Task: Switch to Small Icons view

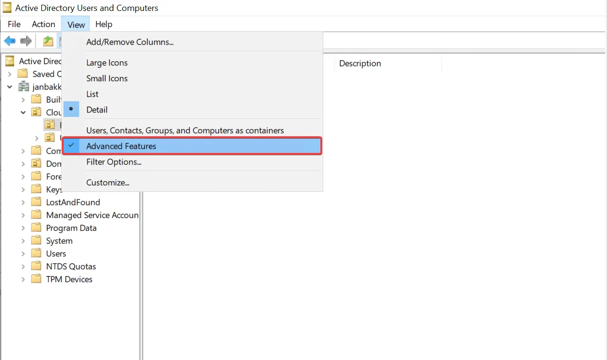Action: click(x=193, y=78)
